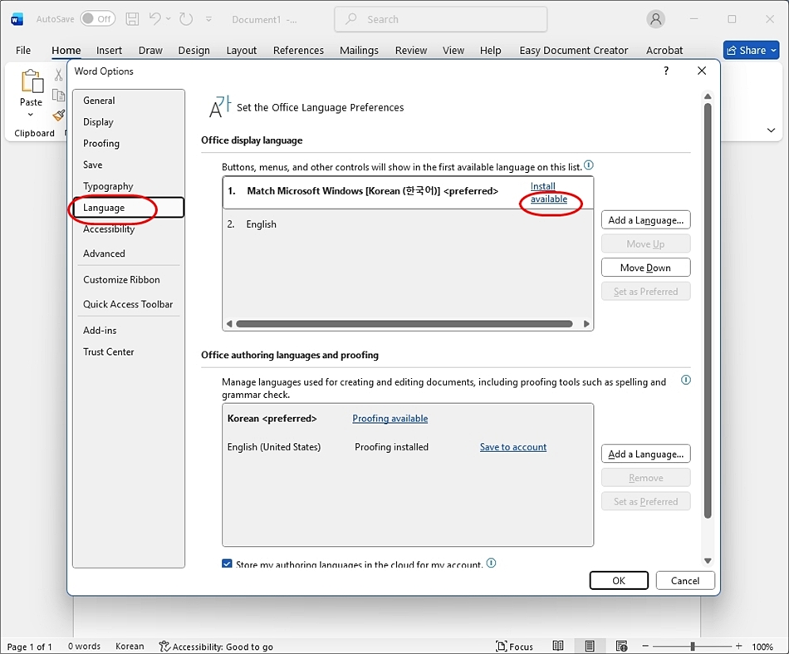Click the Undo arrow icon

[155, 18]
